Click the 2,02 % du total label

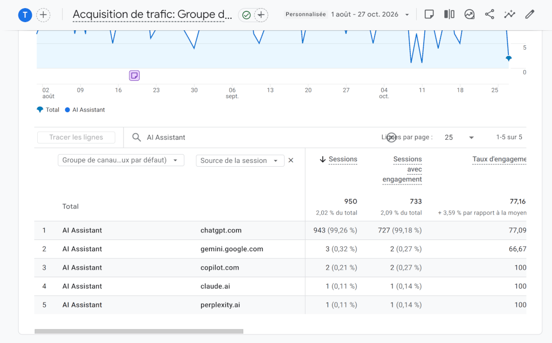pyautogui.click(x=336, y=212)
